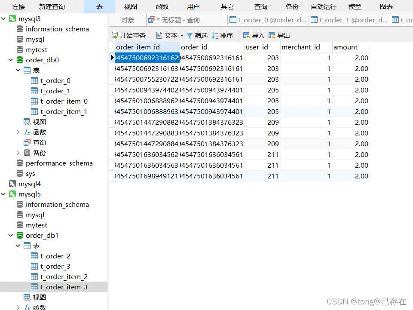Screen dimensions: 413x310
Task: Switch to the 对象 tab
Action: coord(128,20)
